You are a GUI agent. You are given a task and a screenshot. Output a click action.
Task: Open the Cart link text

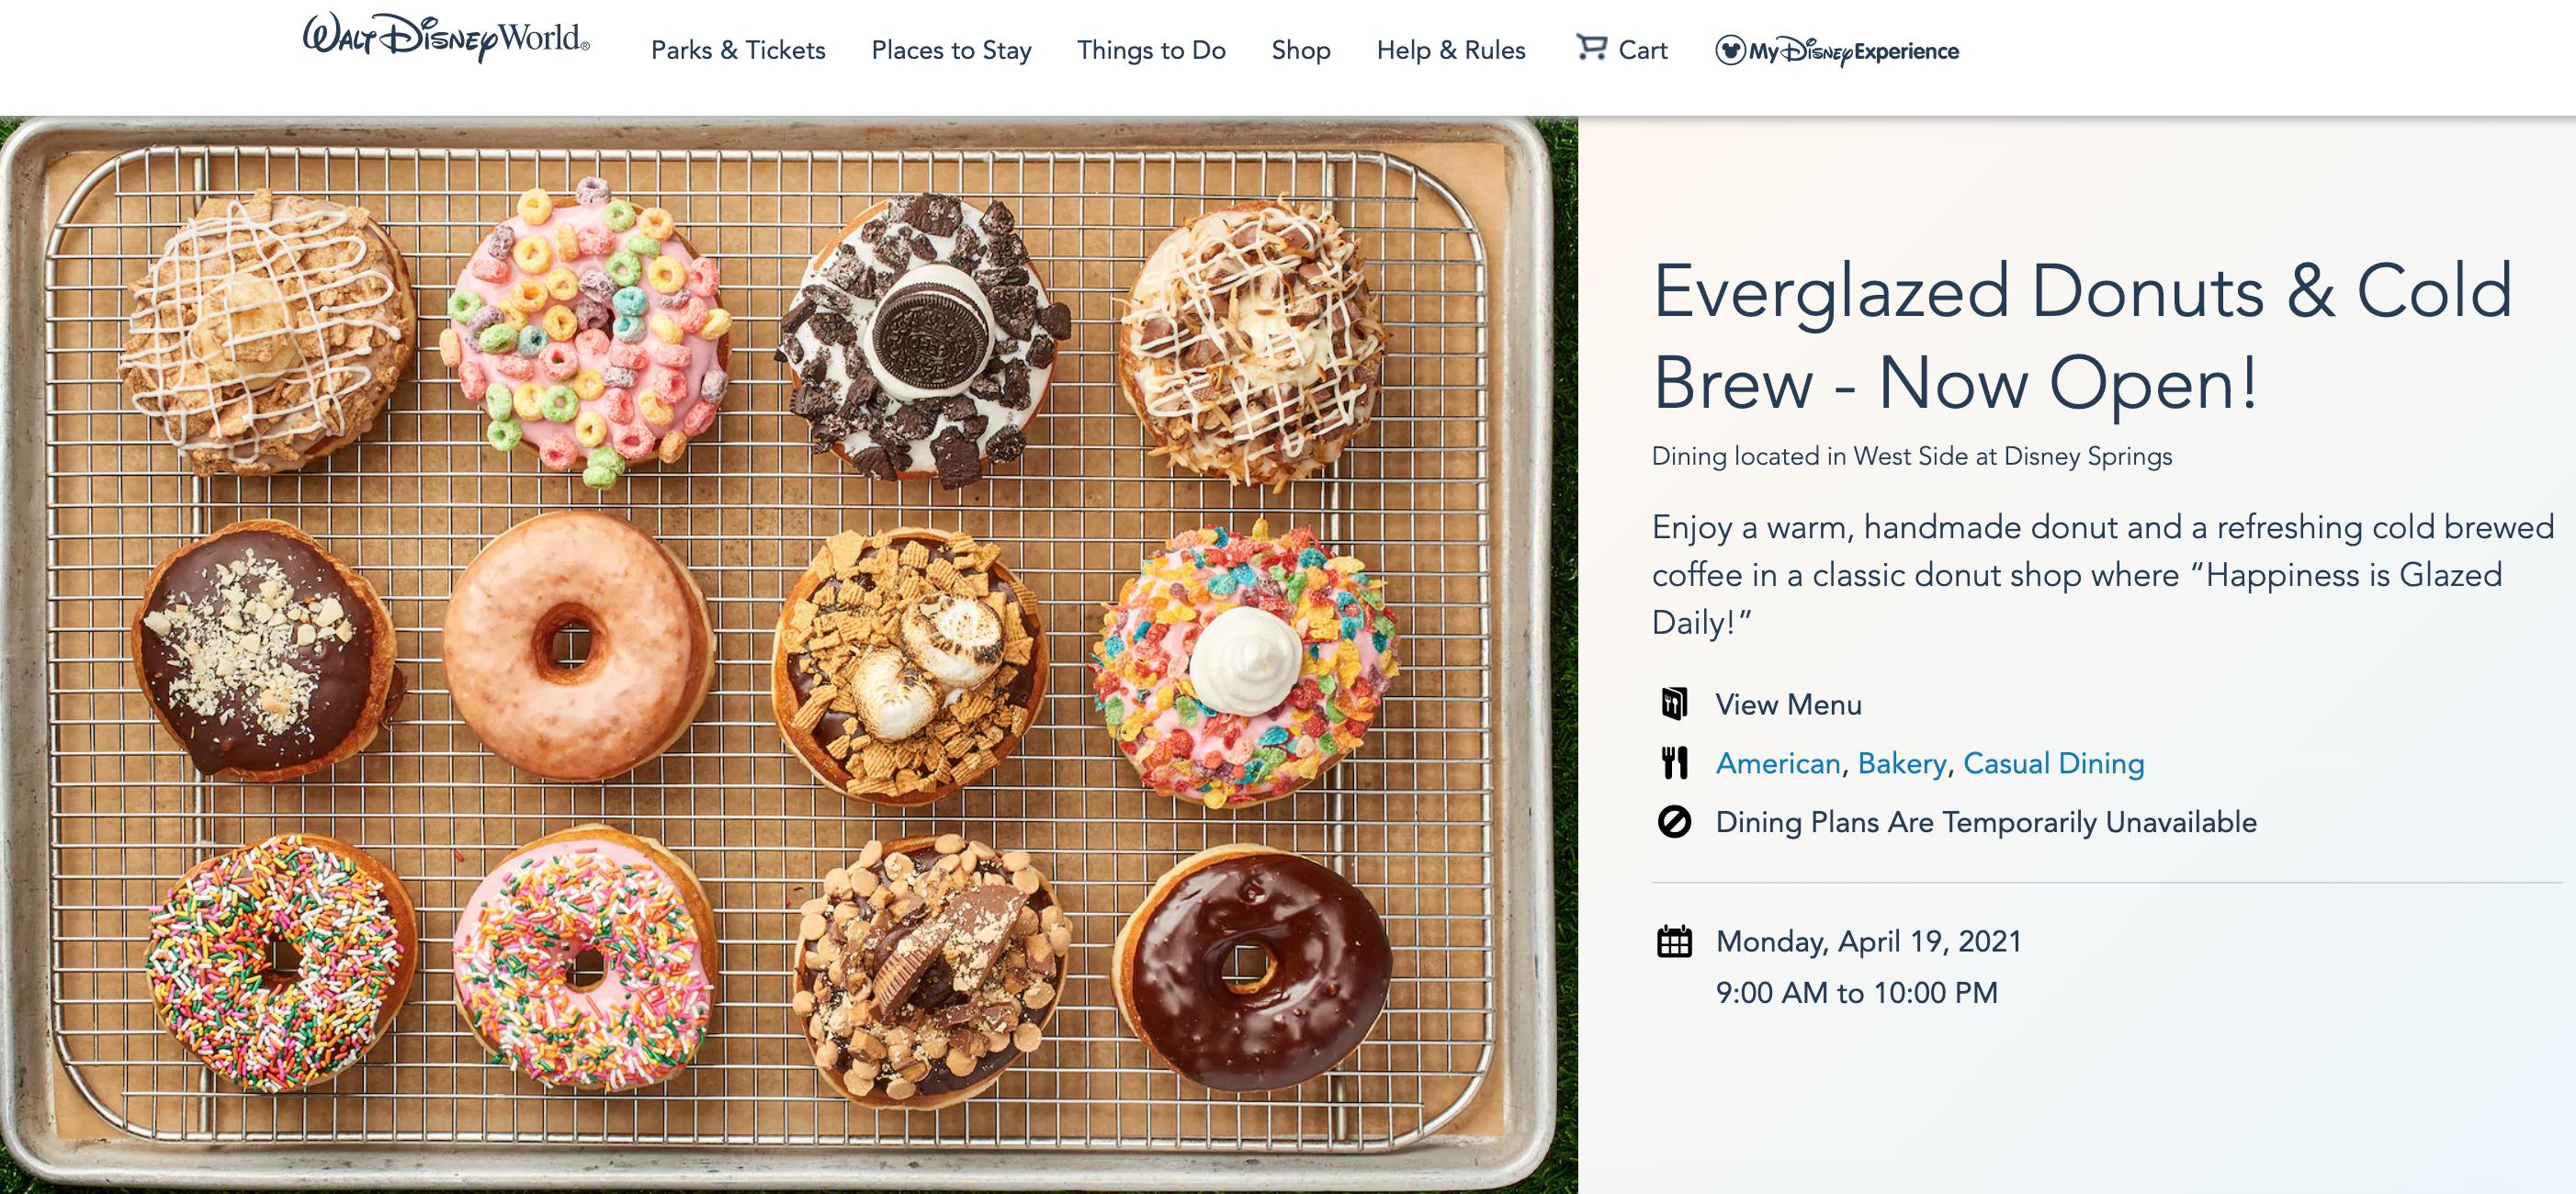tap(1643, 50)
